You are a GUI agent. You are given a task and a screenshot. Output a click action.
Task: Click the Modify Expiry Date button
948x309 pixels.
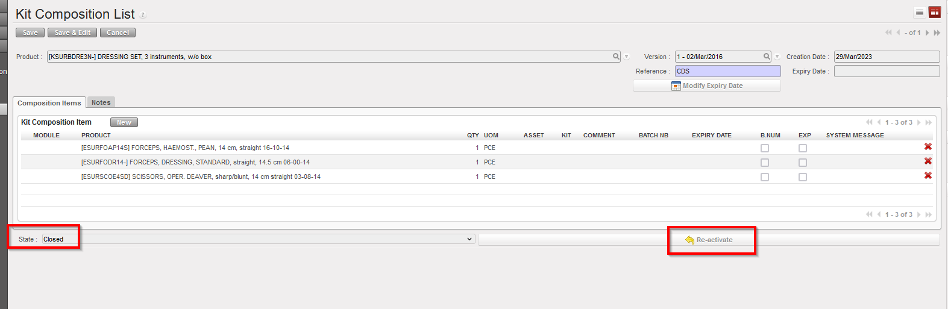[706, 86]
